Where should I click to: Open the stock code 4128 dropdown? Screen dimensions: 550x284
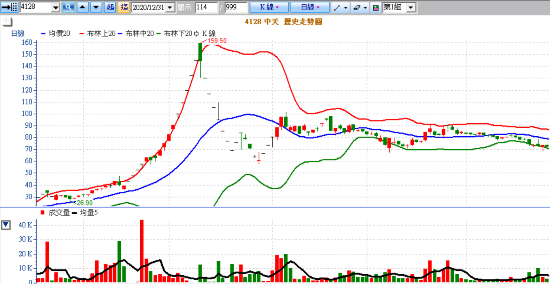56,7
